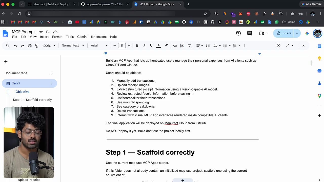Screen dimensions: 324x182
Task: Click Ask Gemini in Chrome
Action: (311, 4)
